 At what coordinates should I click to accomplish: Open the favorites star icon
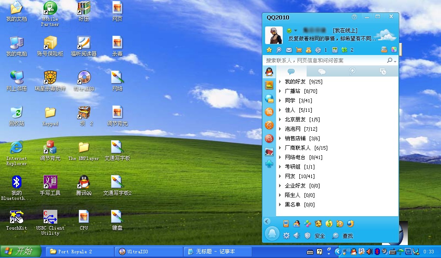tap(269, 50)
